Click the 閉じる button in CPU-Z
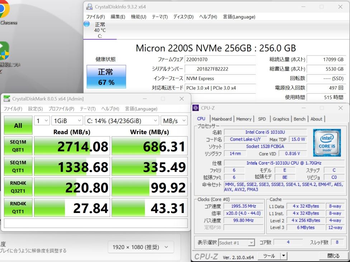Image resolution: width=350 pixels, height=262 pixels. 333,256
